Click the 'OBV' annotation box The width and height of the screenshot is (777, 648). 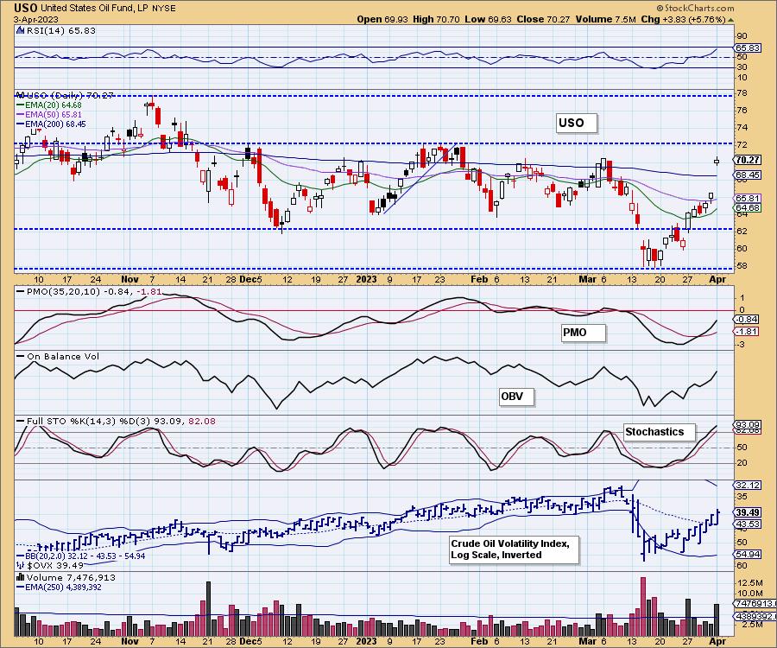tap(517, 397)
